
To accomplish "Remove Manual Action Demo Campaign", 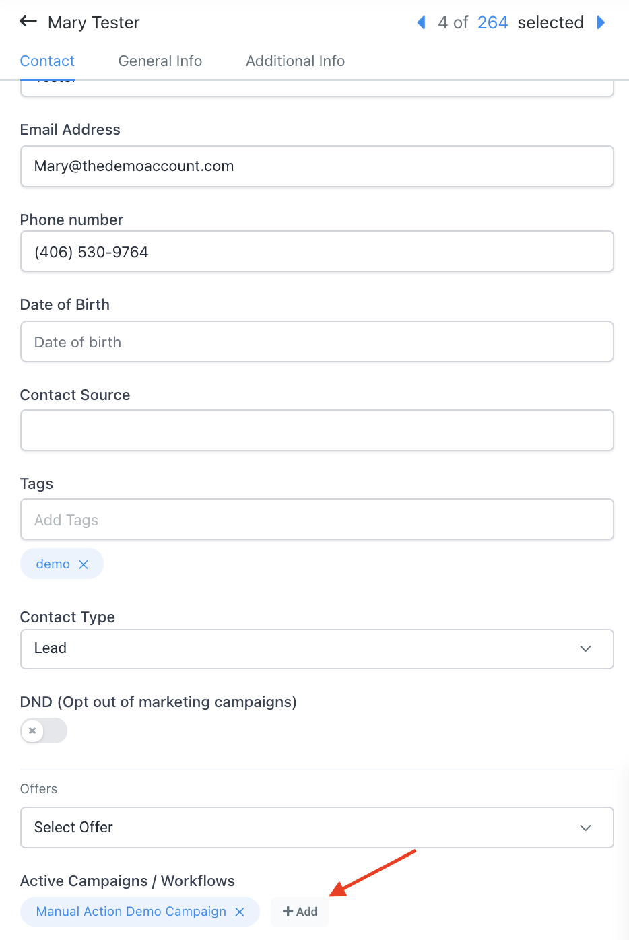I will click(x=240, y=912).
